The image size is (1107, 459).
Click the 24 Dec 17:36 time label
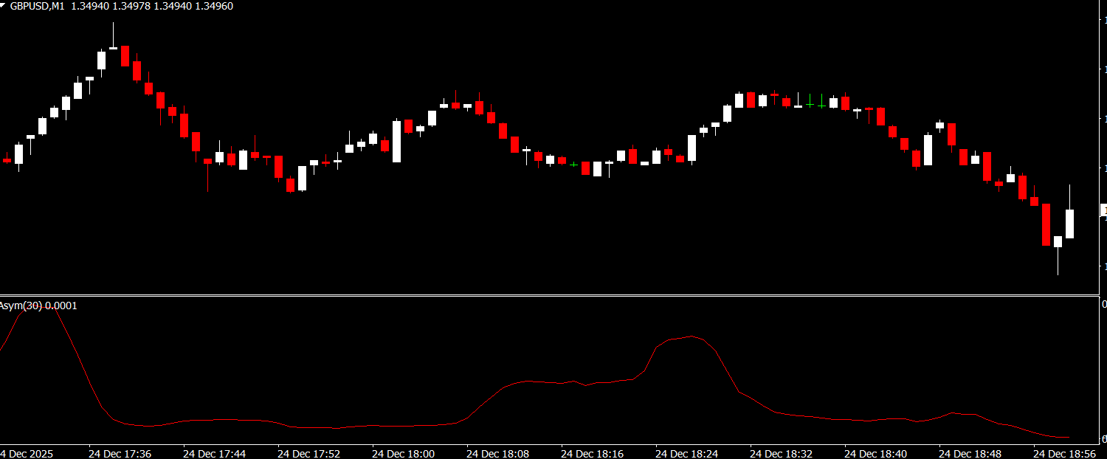tap(120, 453)
